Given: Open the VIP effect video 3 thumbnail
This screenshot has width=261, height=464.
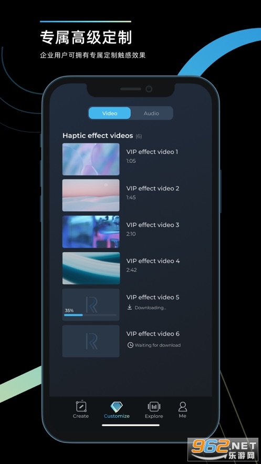Looking at the screenshot, I should pos(91,232).
